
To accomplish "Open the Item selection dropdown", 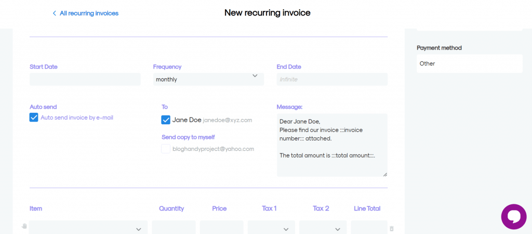I will 88,228.
